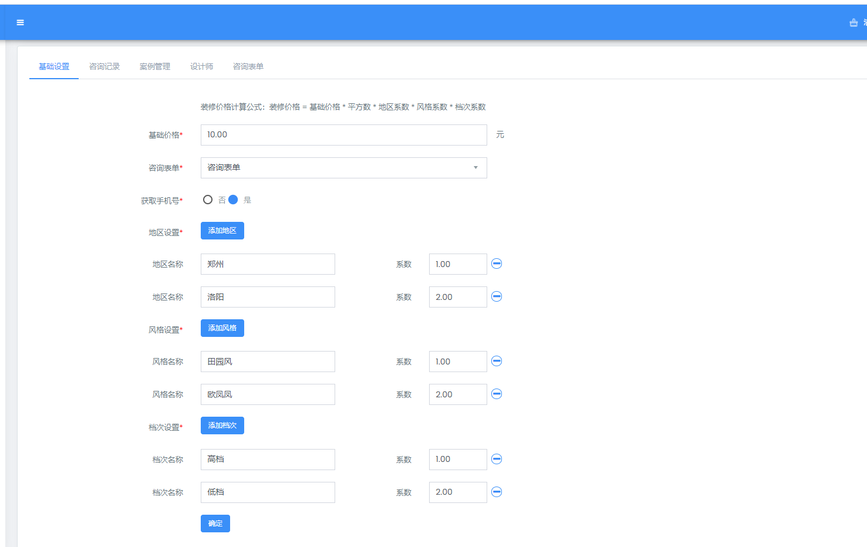This screenshot has height=547, width=867.
Task: Open the 咨询表单 dropdown
Action: coord(343,168)
